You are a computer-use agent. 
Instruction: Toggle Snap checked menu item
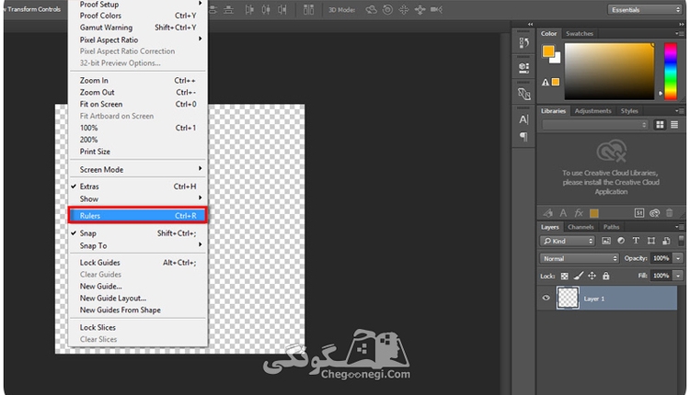(x=138, y=233)
